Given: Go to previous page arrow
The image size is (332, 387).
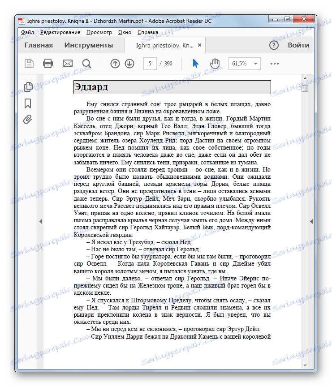Looking at the screenshot, I should point(115,64).
